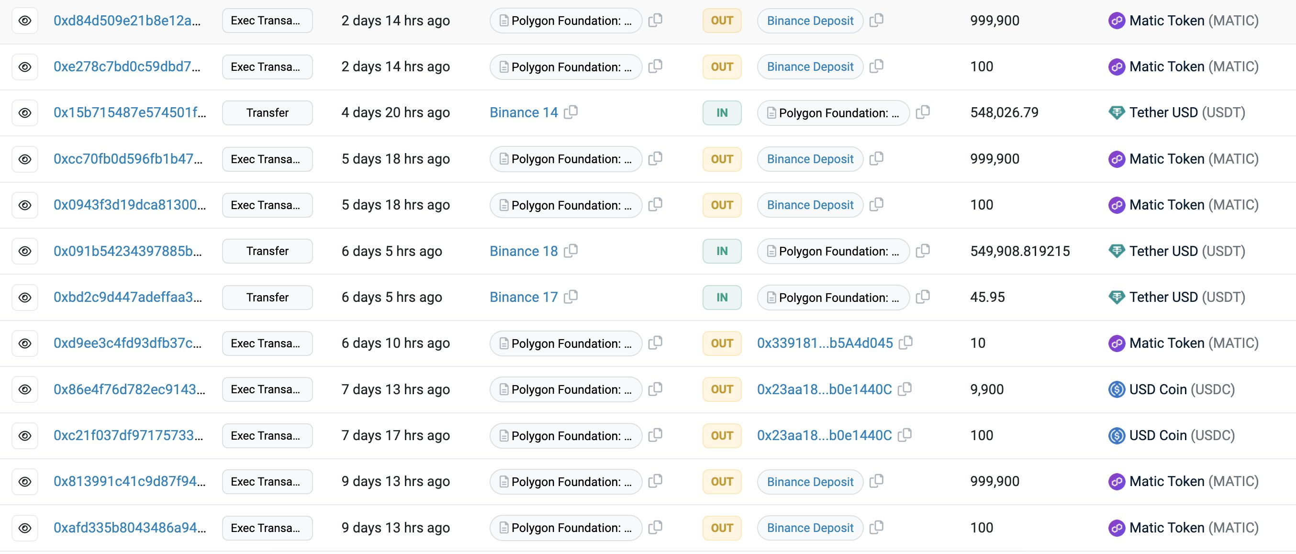Select the Tether USD icon beside 548,026.79

tap(1117, 112)
